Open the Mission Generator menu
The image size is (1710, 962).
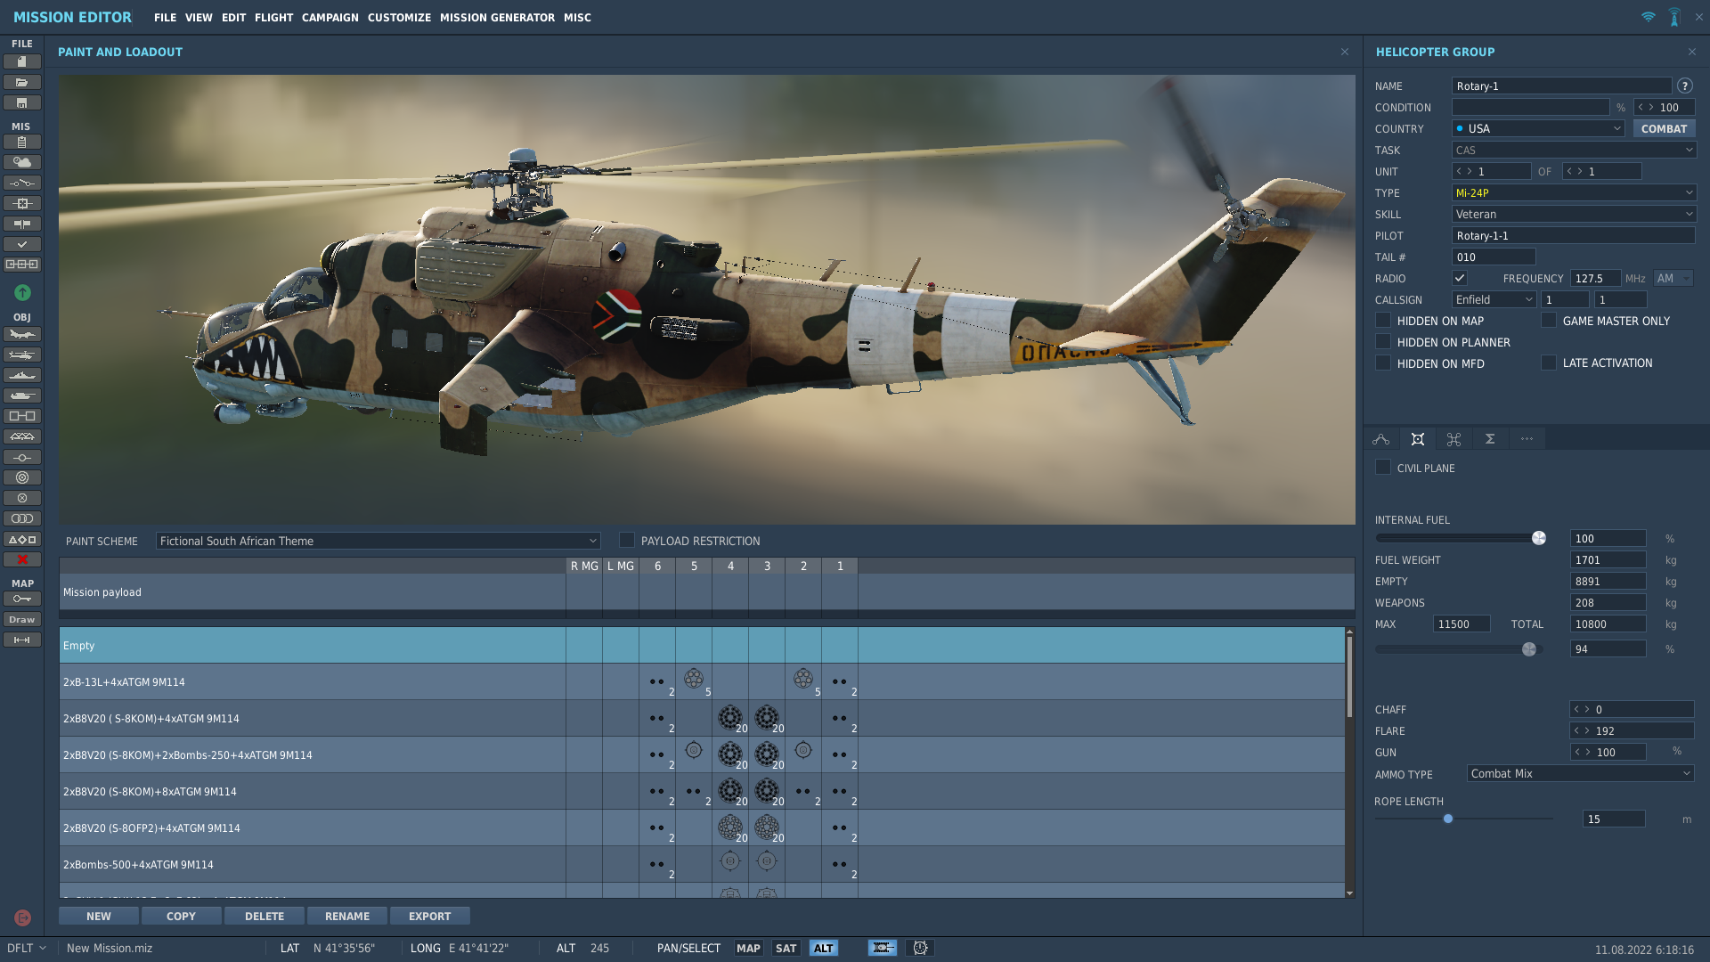coord(497,18)
